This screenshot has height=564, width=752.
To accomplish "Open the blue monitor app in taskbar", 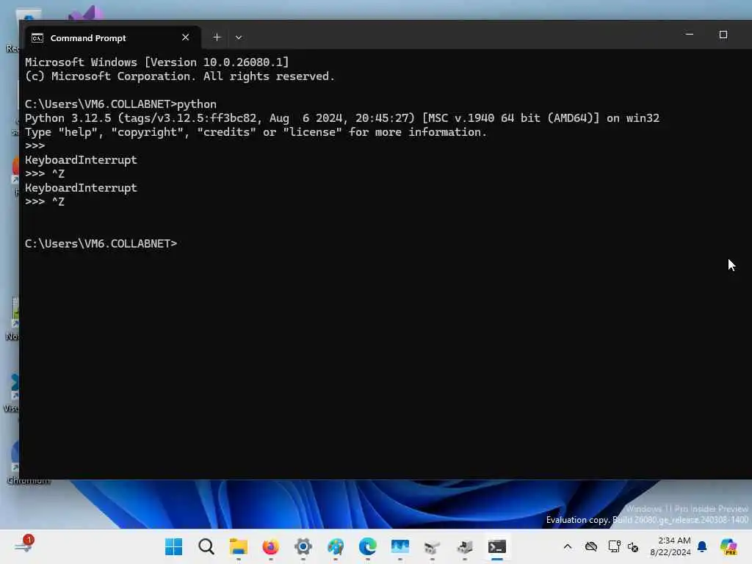I will tap(400, 546).
